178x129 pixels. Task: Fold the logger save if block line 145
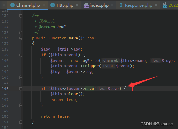click(21, 89)
